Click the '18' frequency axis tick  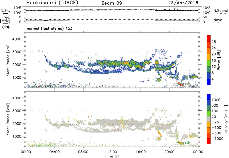(19, 17)
